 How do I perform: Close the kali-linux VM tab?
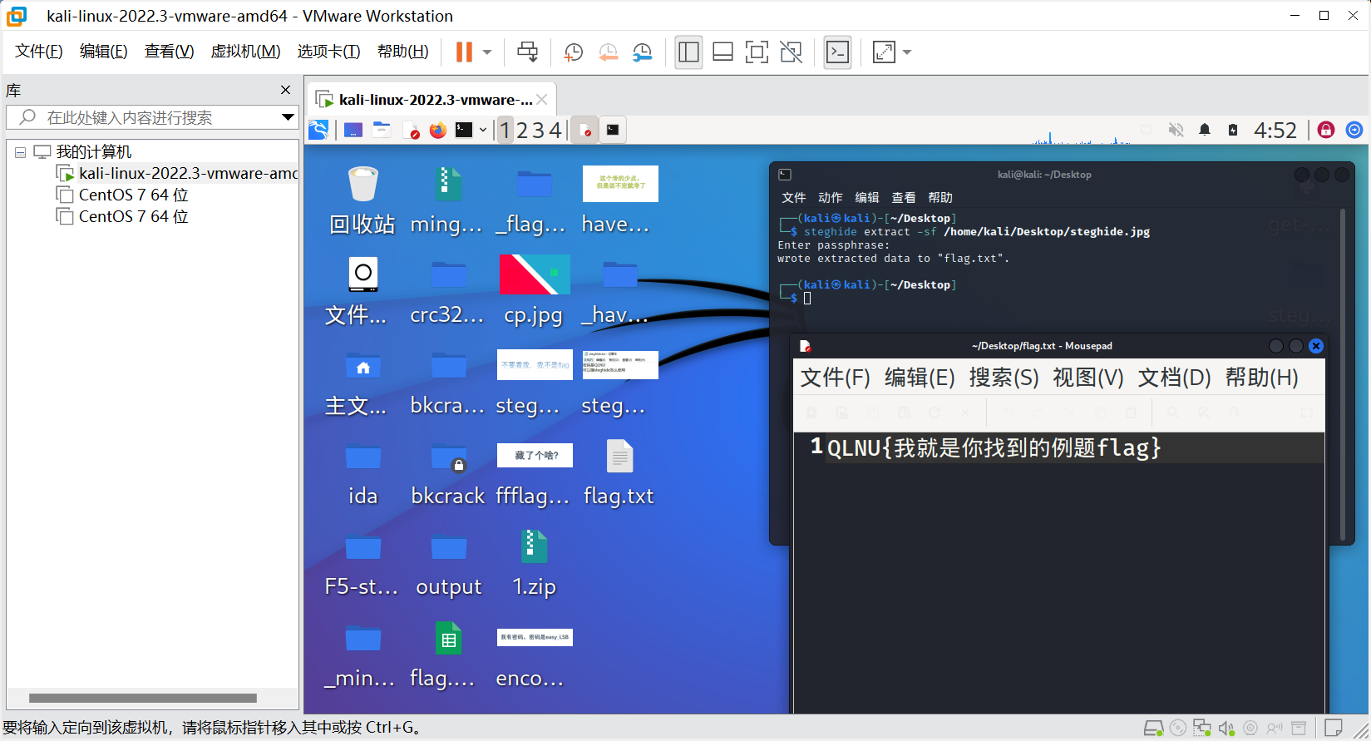(542, 100)
